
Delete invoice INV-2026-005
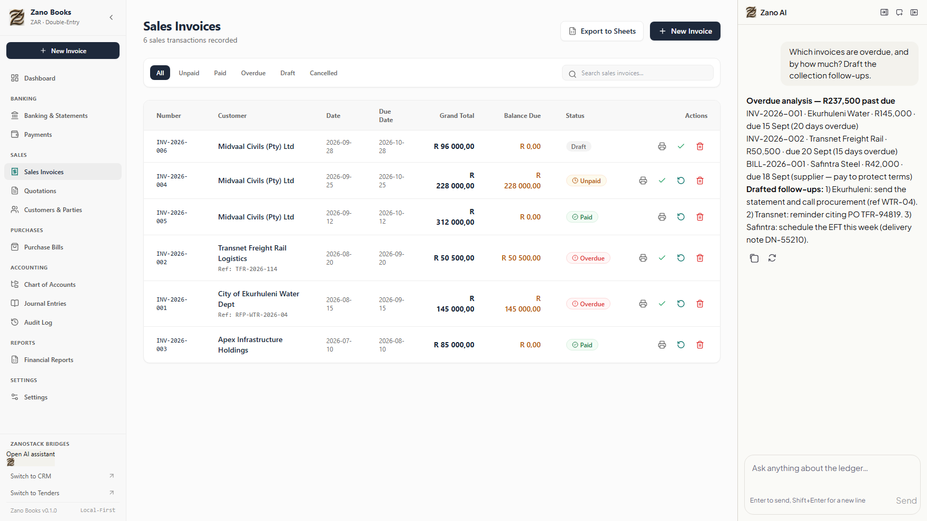click(x=700, y=217)
